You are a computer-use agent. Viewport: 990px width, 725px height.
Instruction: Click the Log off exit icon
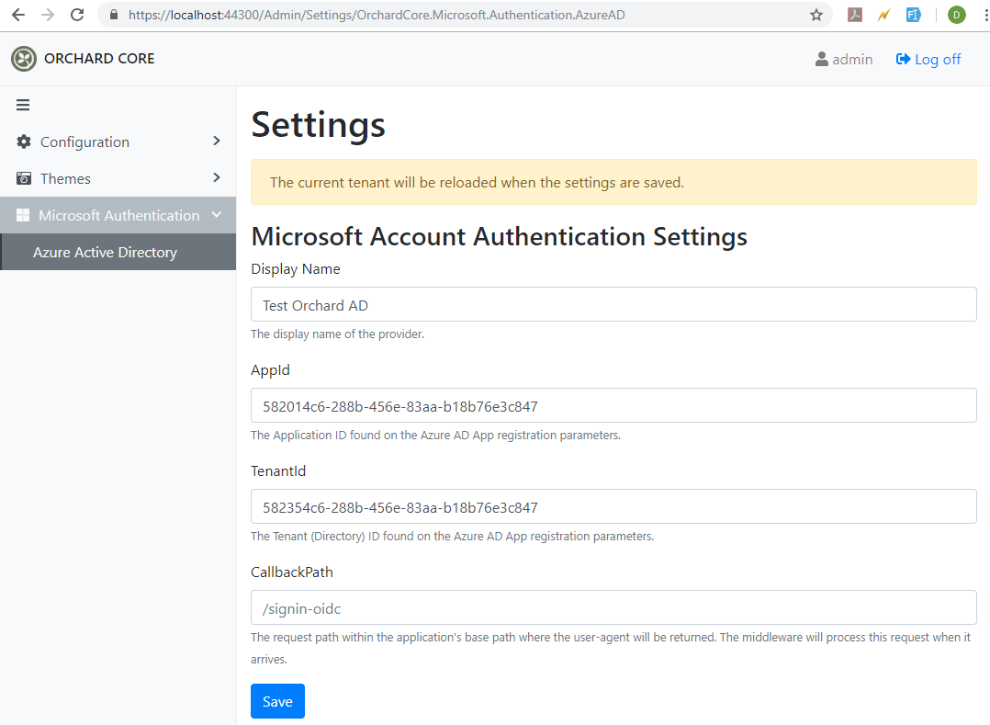click(x=903, y=59)
